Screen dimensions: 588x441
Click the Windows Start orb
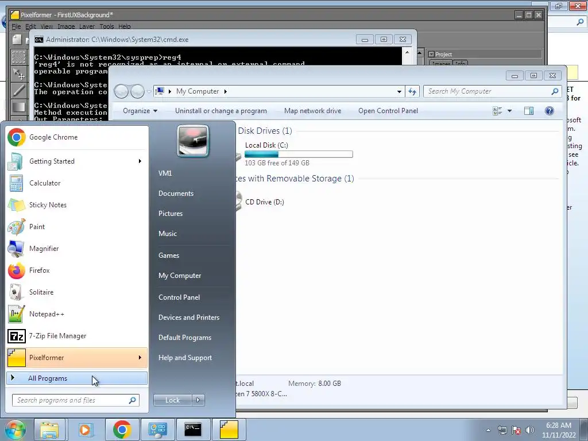[14, 430]
